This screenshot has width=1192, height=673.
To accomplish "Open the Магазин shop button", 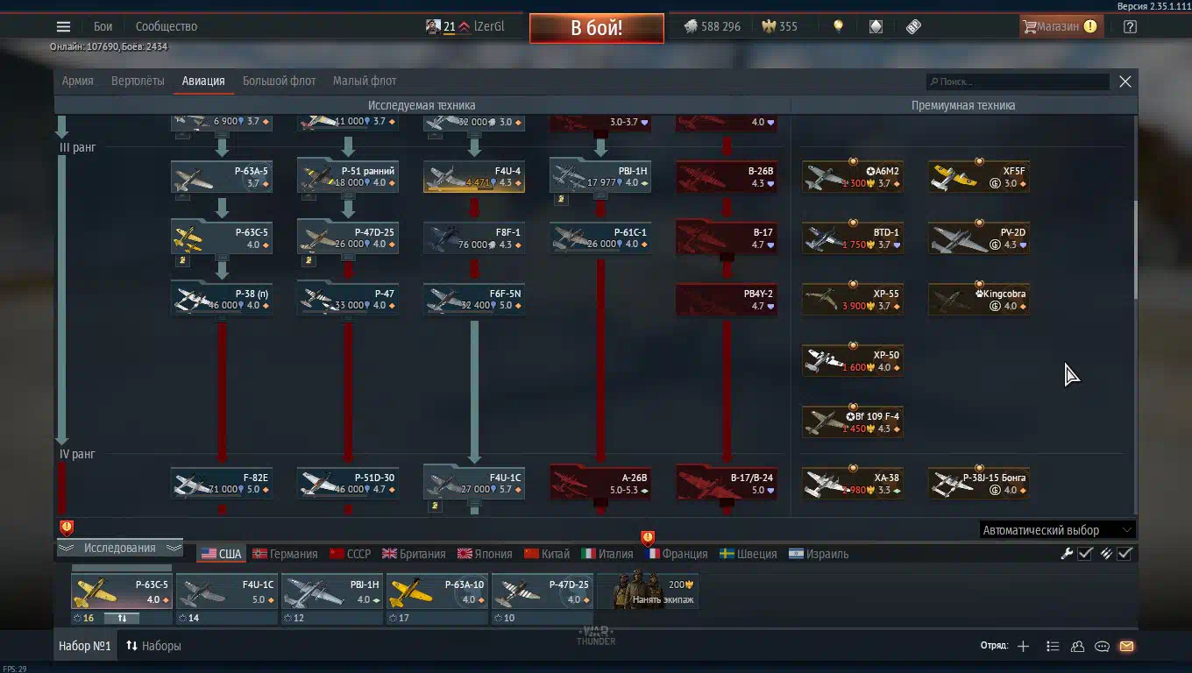I will [x=1060, y=26].
